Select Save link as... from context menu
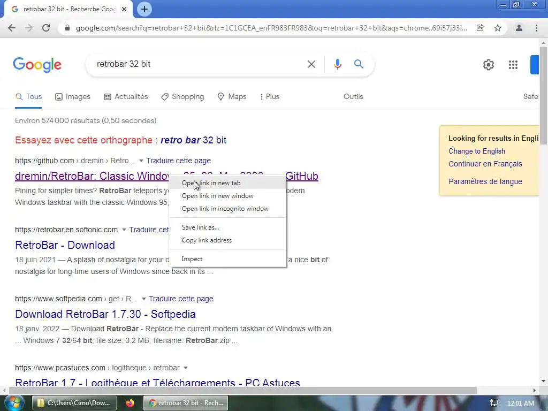548x411 pixels. pyautogui.click(x=227, y=227)
